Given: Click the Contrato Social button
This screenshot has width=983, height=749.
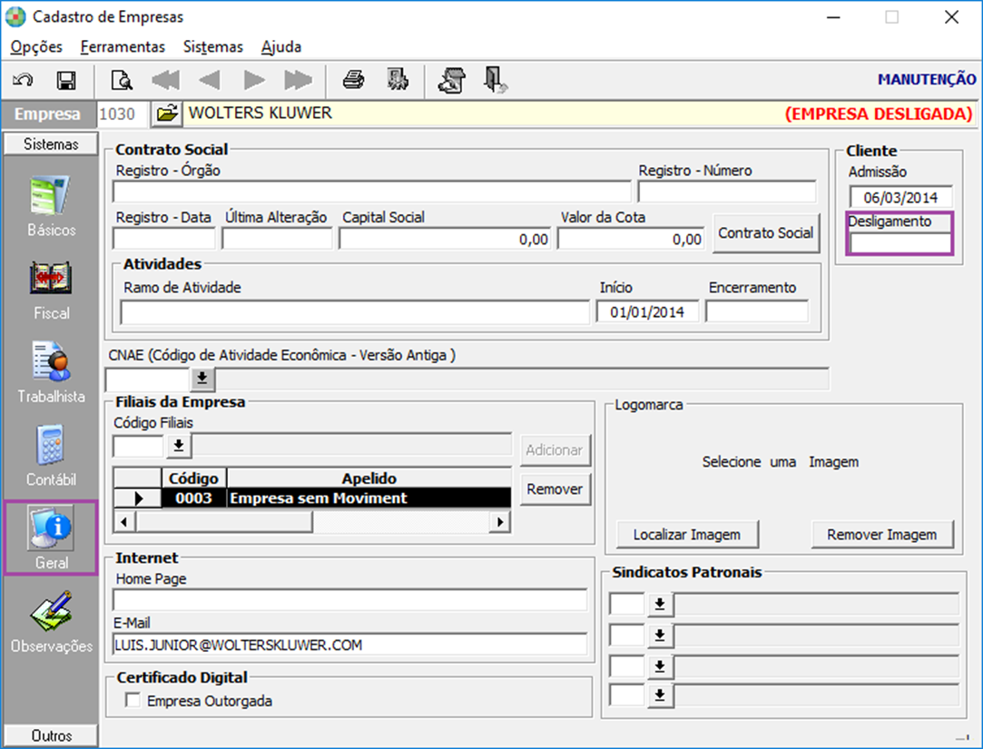Looking at the screenshot, I should coord(765,232).
